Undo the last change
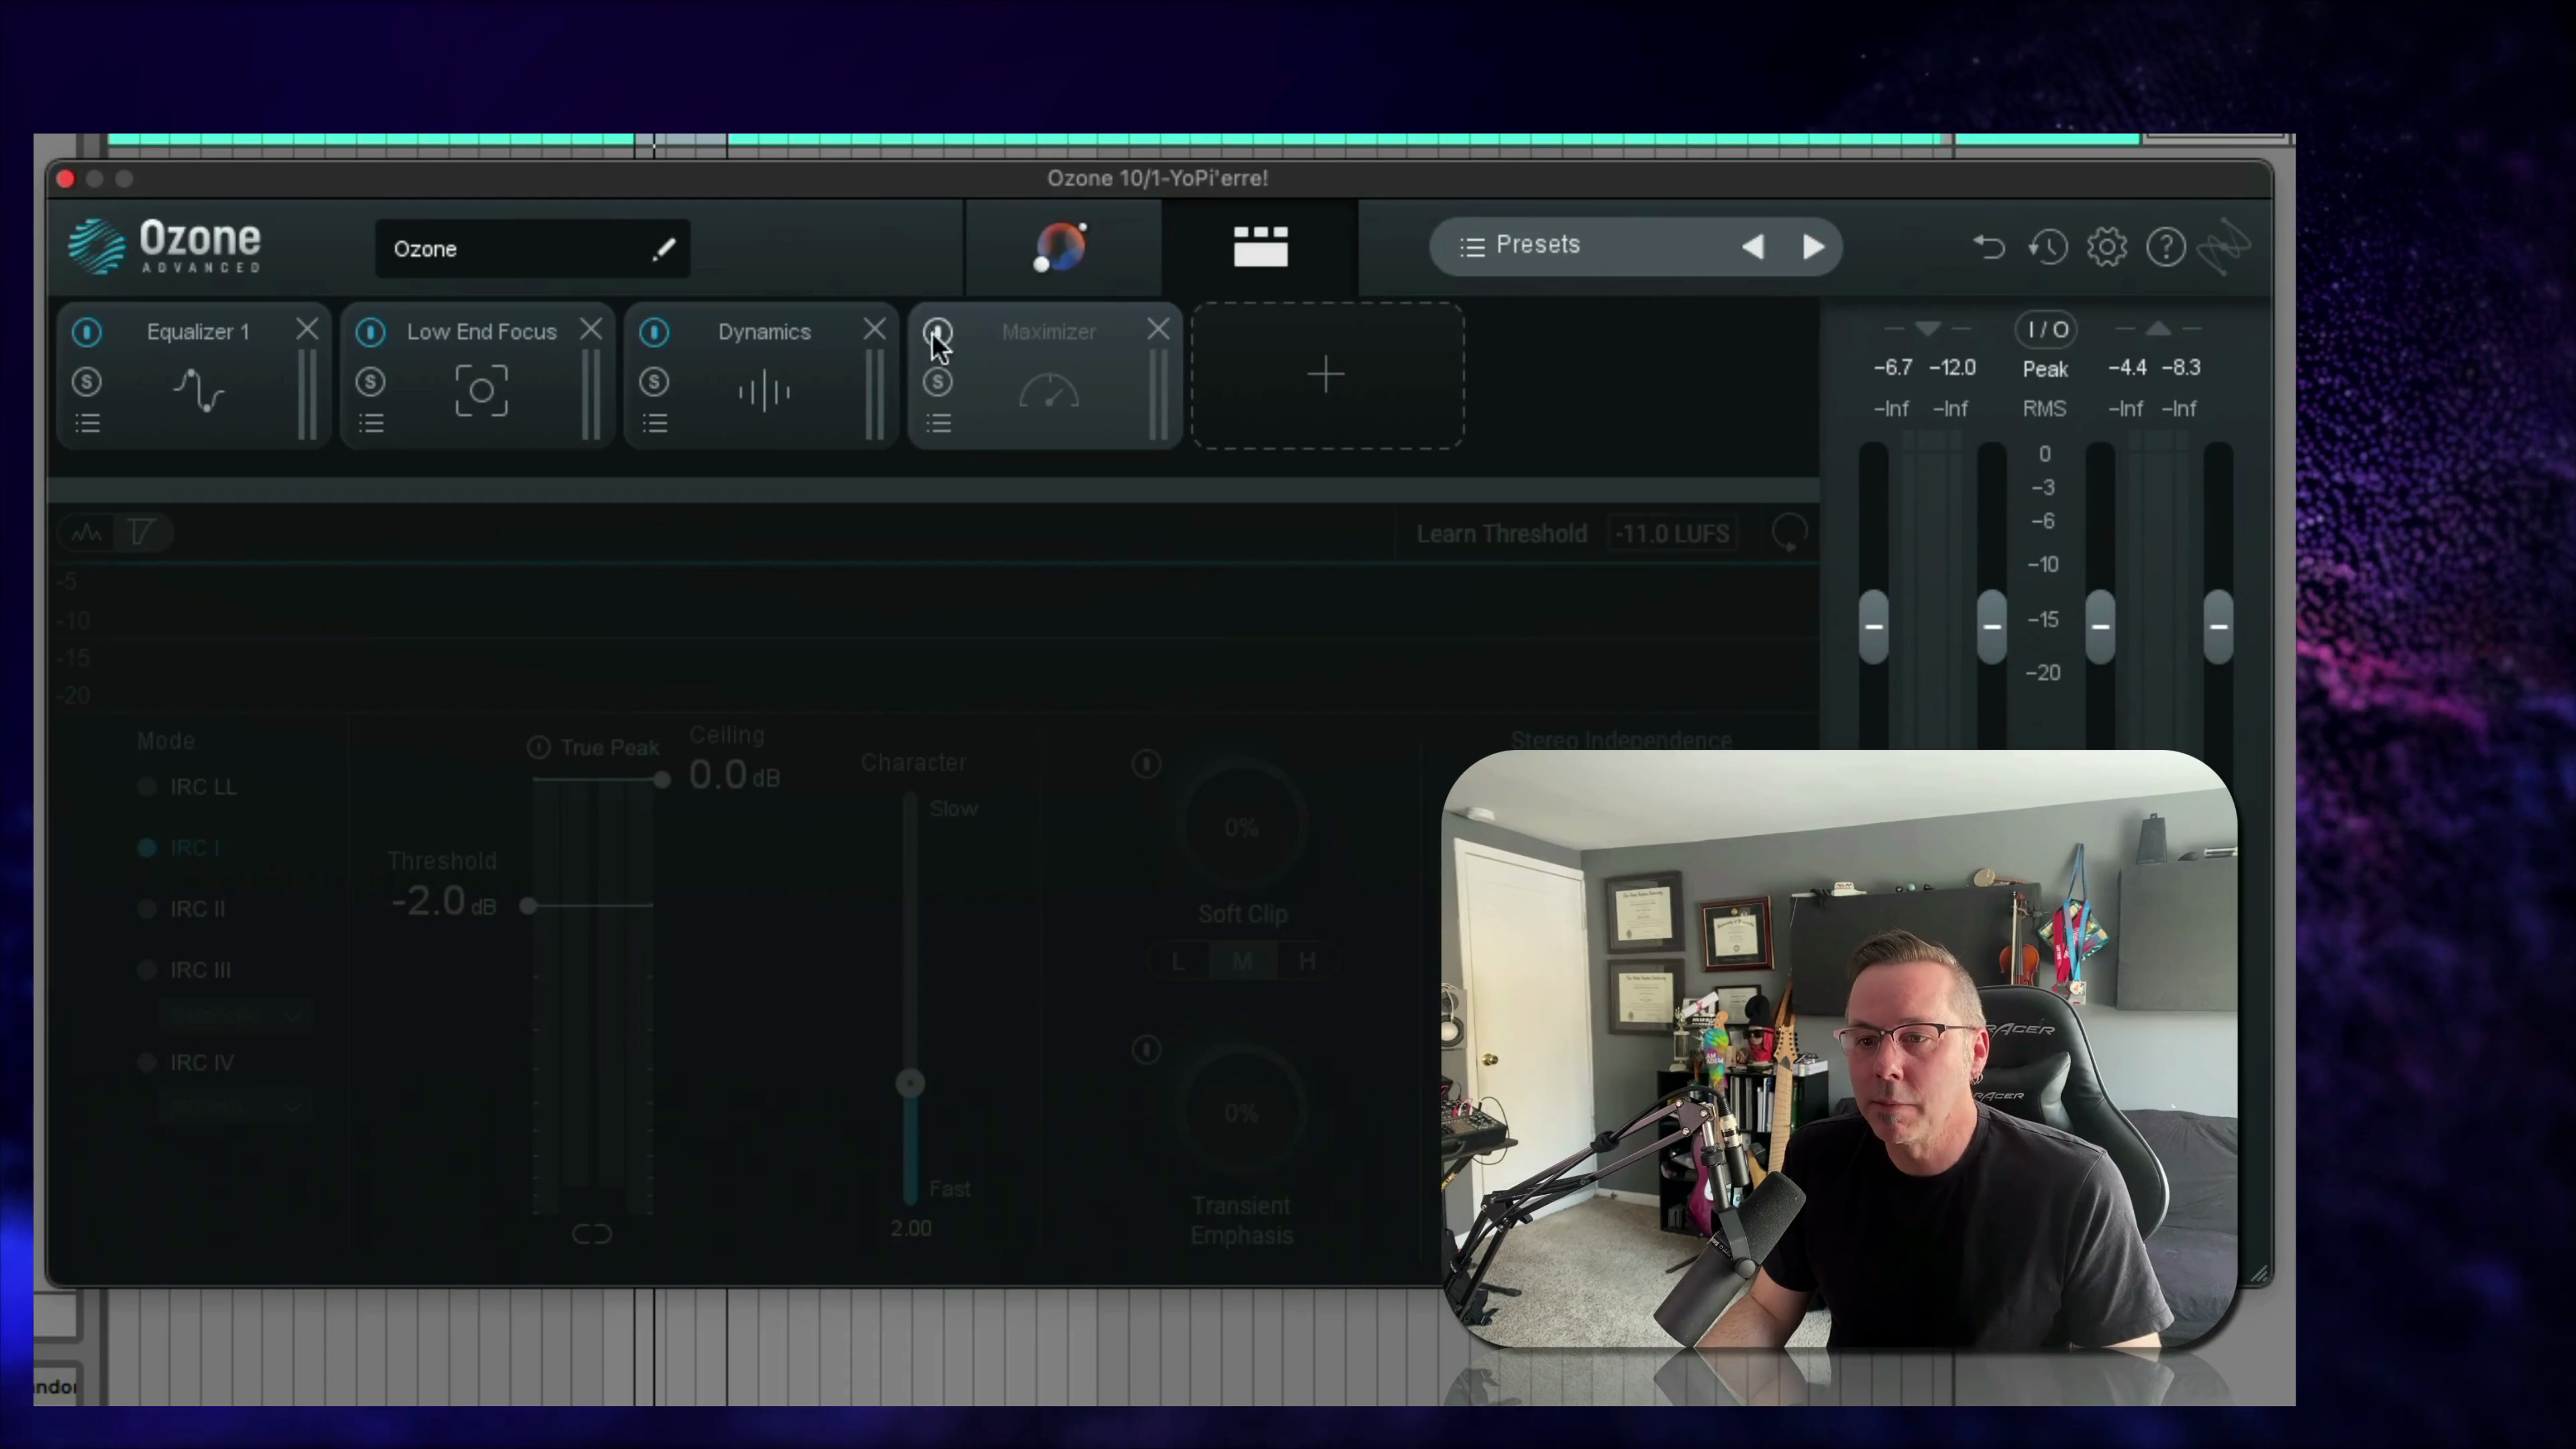This screenshot has width=2576, height=1449. (1989, 247)
